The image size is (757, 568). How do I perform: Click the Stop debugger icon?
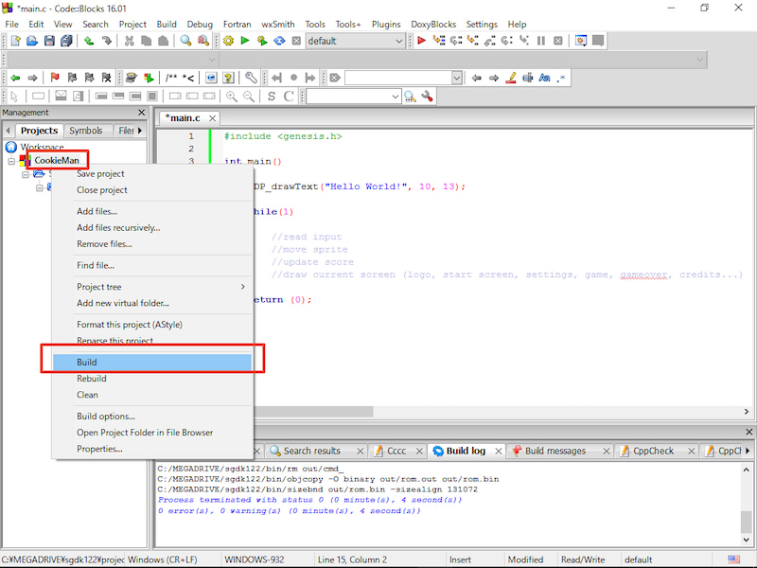pyautogui.click(x=558, y=41)
